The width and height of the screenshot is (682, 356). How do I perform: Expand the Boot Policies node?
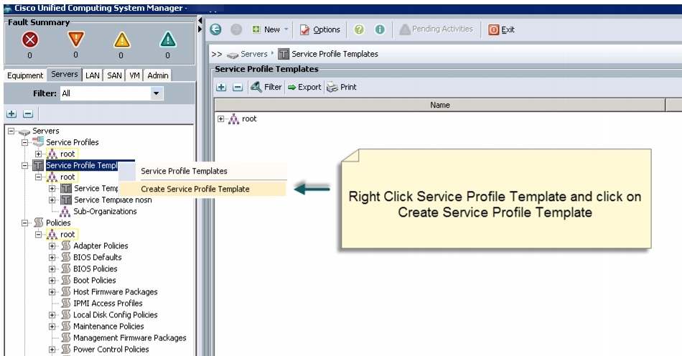52,281
